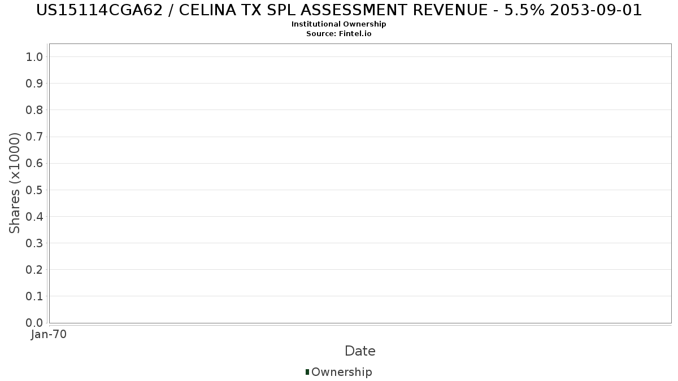Image resolution: width=678 pixels, height=381 pixels.
Task: Click the 0.8 y-axis tick label
Action: 34,110
